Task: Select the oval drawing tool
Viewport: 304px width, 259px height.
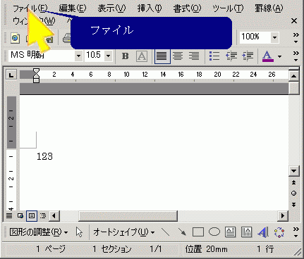Action: [214, 232]
